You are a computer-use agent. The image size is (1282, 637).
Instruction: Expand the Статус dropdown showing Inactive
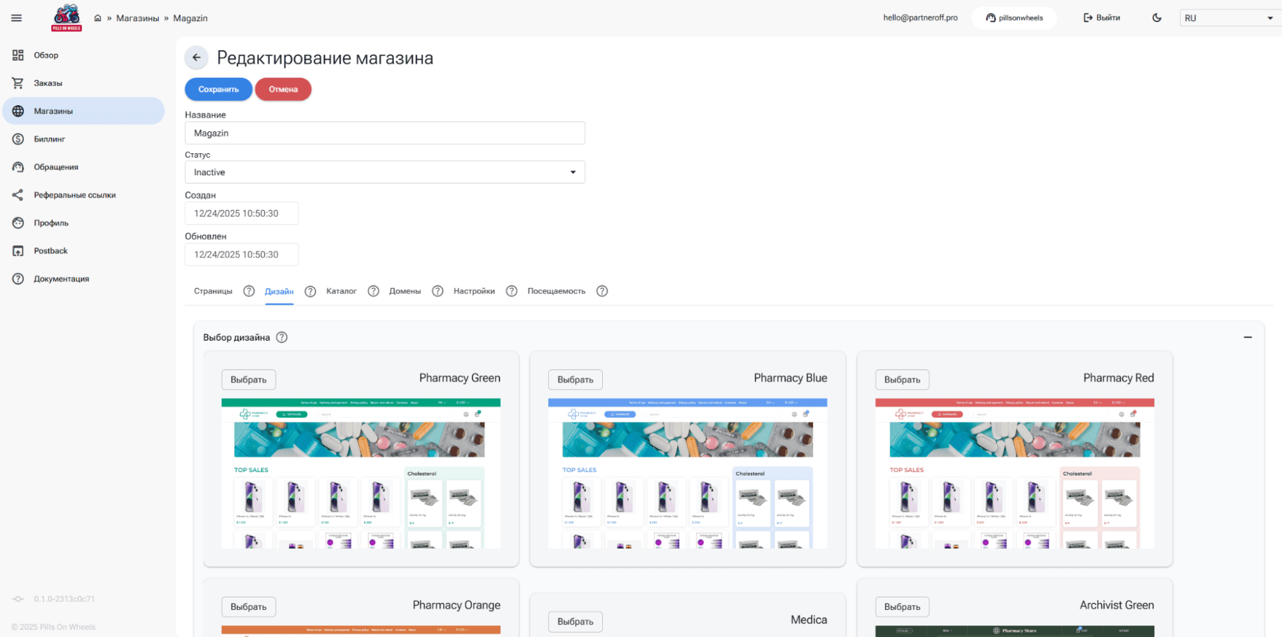[x=385, y=172]
